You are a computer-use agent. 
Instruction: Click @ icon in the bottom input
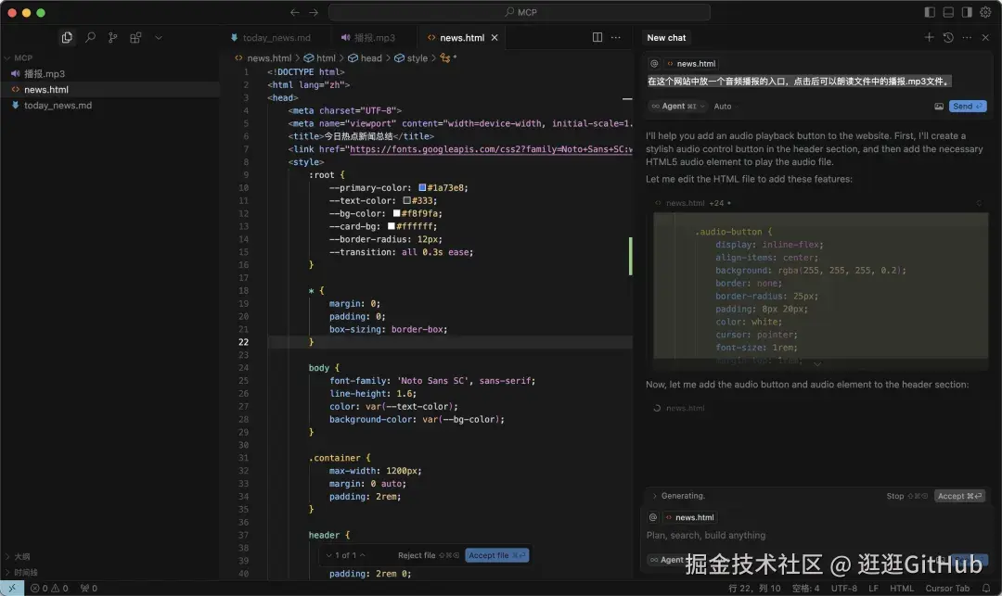[653, 517]
